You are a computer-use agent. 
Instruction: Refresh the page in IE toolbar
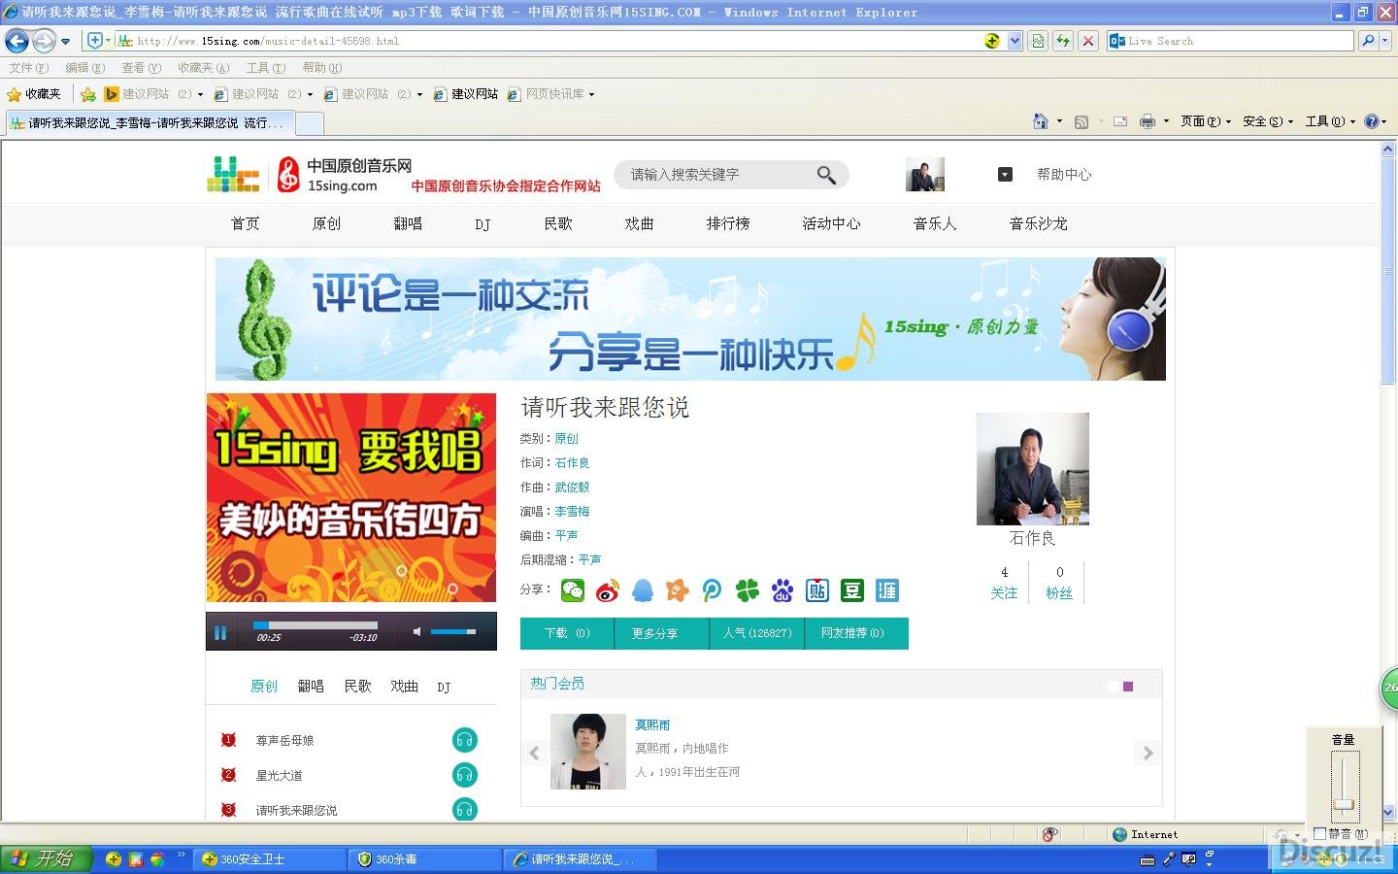(x=1064, y=41)
